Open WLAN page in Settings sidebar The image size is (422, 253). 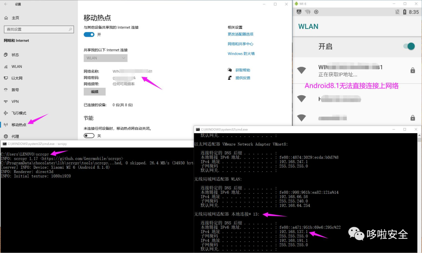click(x=17, y=67)
